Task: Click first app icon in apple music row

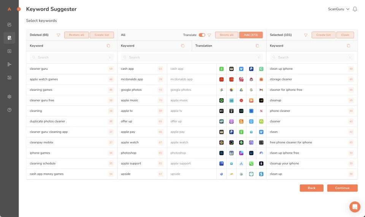Action: (221, 101)
